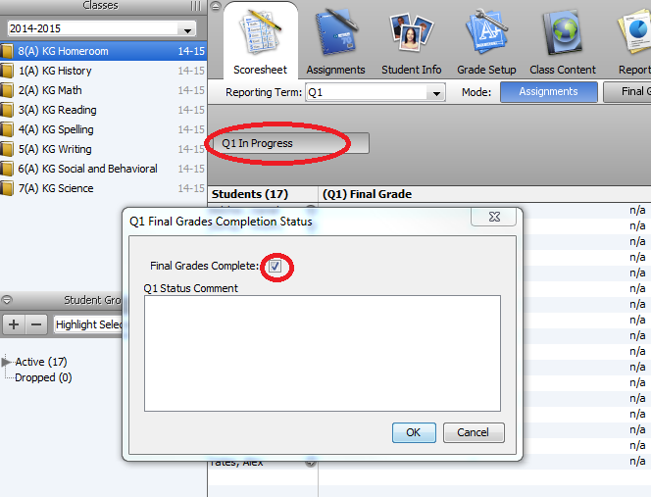
Task: Uncheck the Final Grades Complete checkbox
Action: point(275,267)
